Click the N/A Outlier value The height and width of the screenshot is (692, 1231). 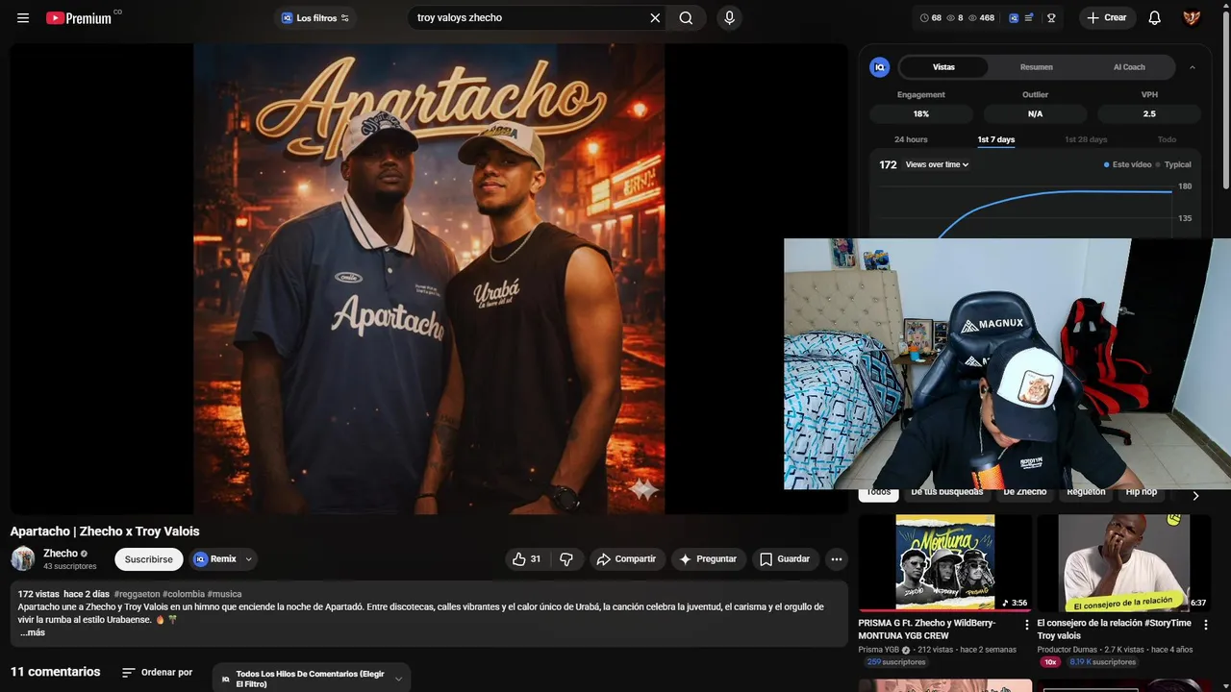click(x=1035, y=113)
